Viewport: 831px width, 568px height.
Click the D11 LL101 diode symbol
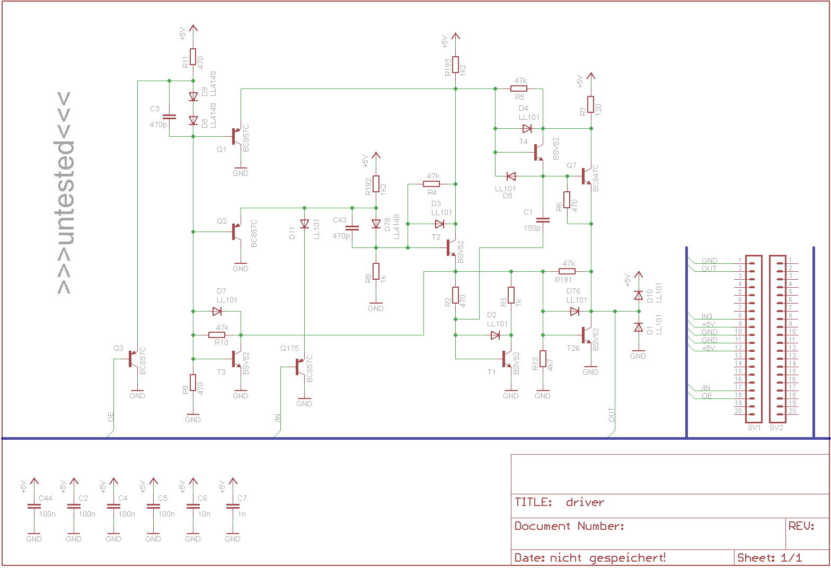click(x=304, y=224)
